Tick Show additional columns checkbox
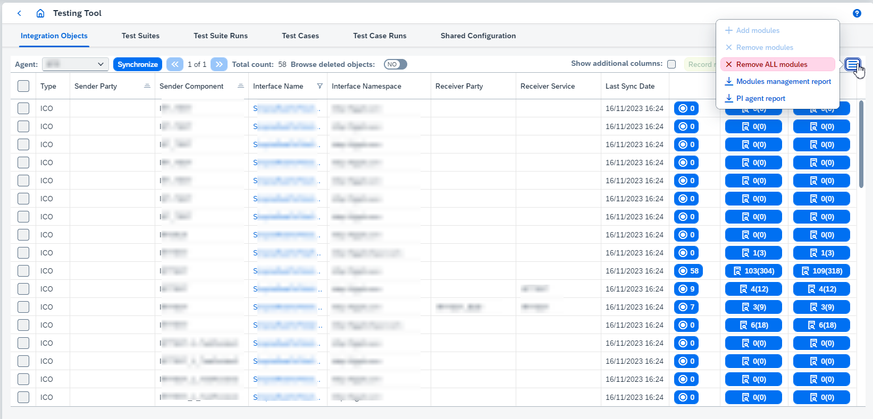The height and width of the screenshot is (419, 873). tap(671, 64)
